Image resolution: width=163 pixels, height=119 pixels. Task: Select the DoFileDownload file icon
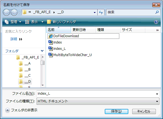(x=51, y=36)
